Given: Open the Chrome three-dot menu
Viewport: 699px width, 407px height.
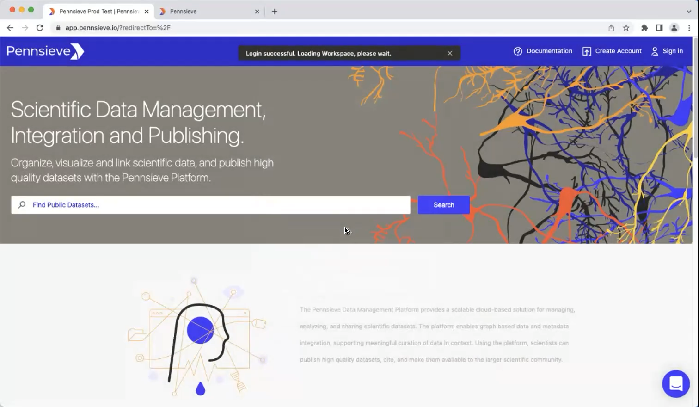Looking at the screenshot, I should coord(689,28).
